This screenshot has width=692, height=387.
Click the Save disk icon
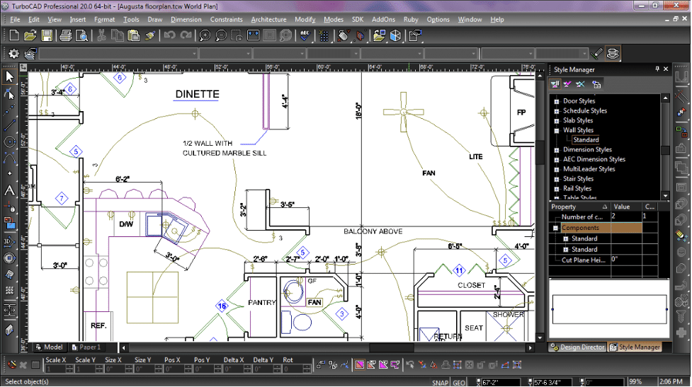click(47, 35)
